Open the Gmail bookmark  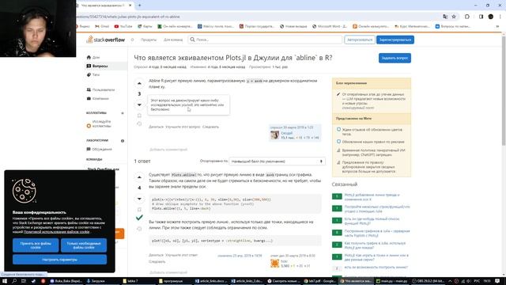click(x=102, y=26)
